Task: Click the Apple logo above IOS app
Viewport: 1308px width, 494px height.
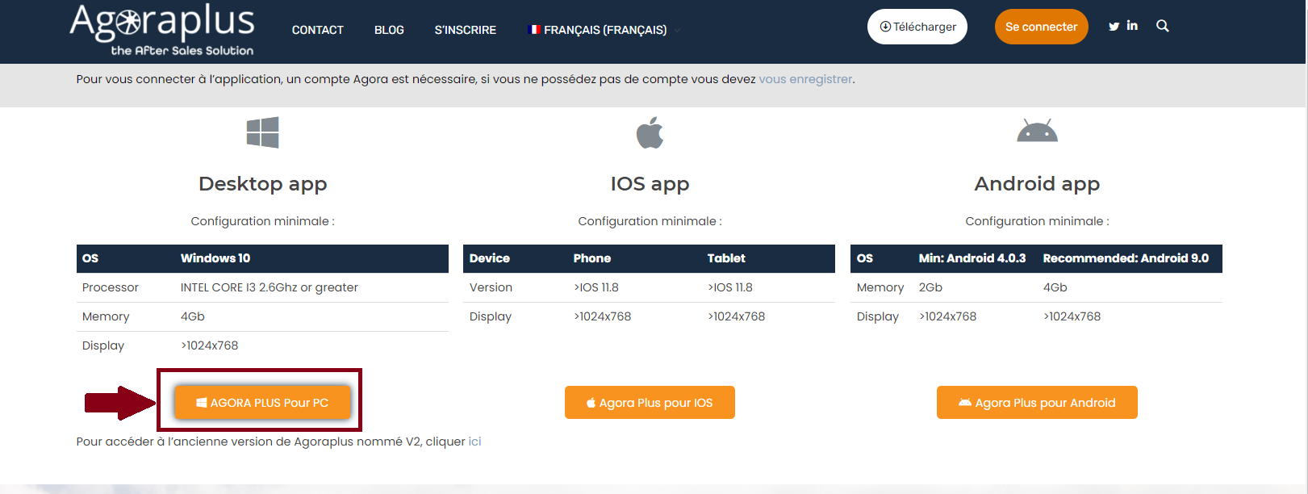Action: coord(650,132)
